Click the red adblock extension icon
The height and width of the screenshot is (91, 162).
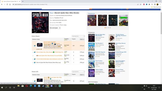(x=144, y=5)
